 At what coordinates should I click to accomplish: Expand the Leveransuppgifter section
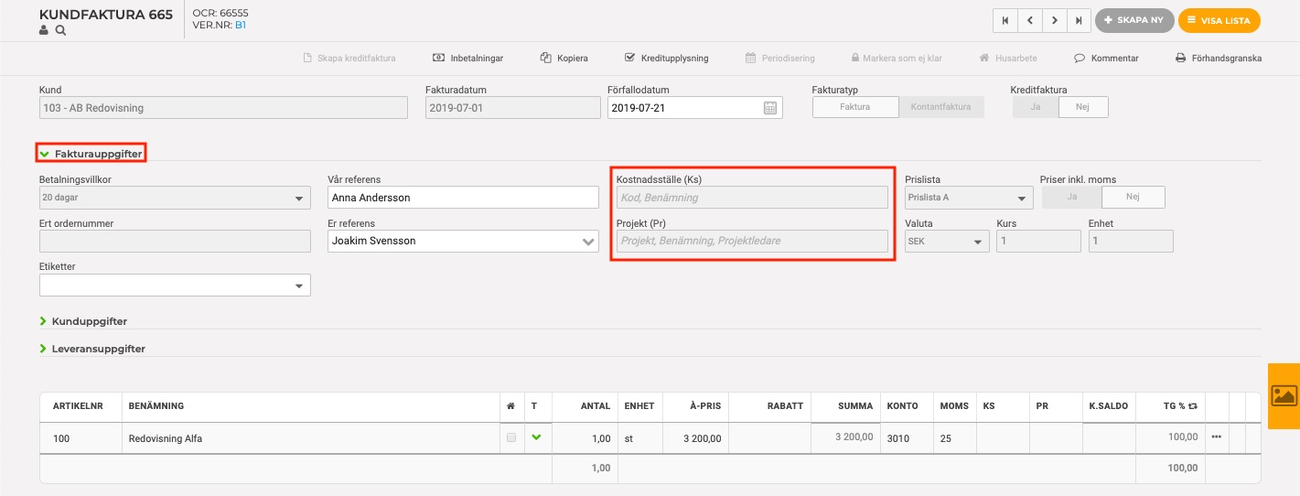point(92,349)
